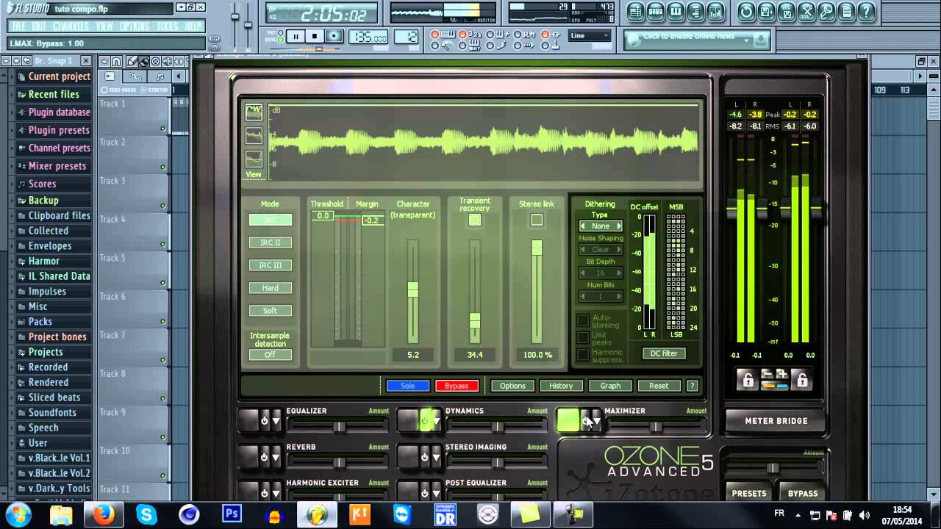The width and height of the screenshot is (941, 529).
Task: Open the Windows Start menu orb
Action: [x=18, y=514]
